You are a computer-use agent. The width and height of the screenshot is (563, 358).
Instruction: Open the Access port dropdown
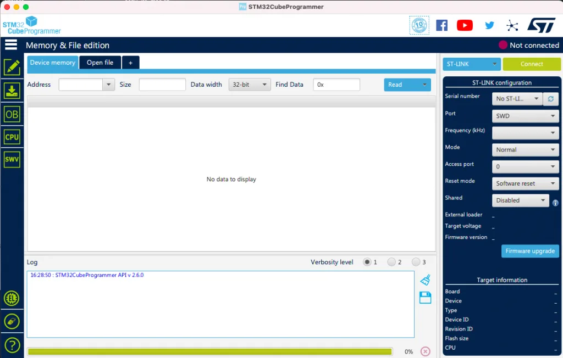(525, 166)
